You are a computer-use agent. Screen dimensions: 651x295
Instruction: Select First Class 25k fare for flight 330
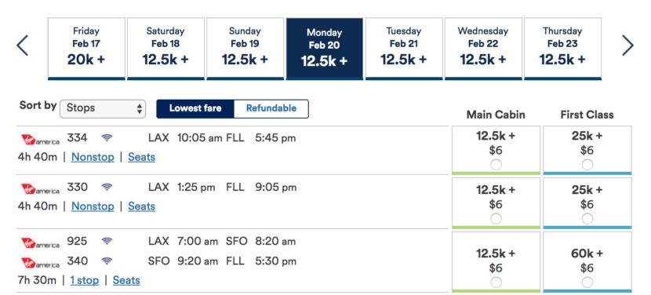click(x=587, y=219)
